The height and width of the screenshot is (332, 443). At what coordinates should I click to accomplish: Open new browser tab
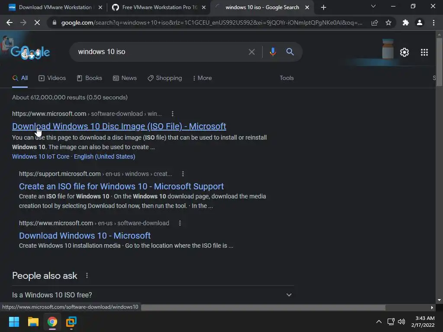click(x=324, y=7)
